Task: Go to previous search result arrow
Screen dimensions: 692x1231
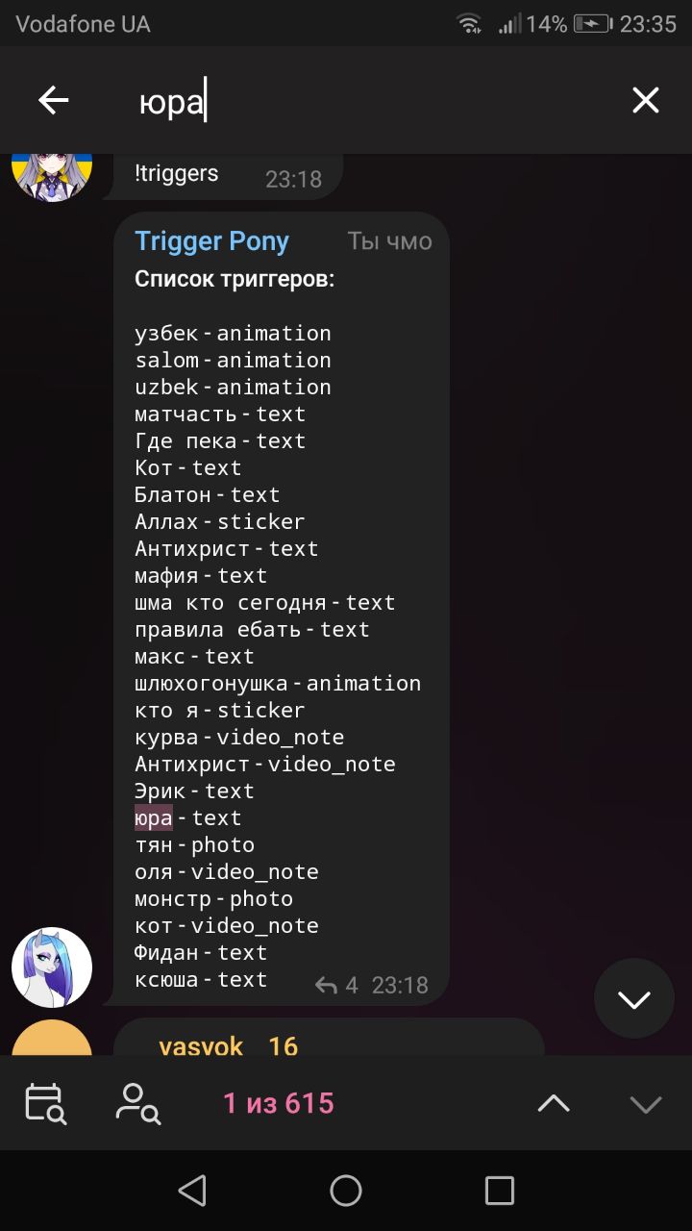Action: (554, 1104)
